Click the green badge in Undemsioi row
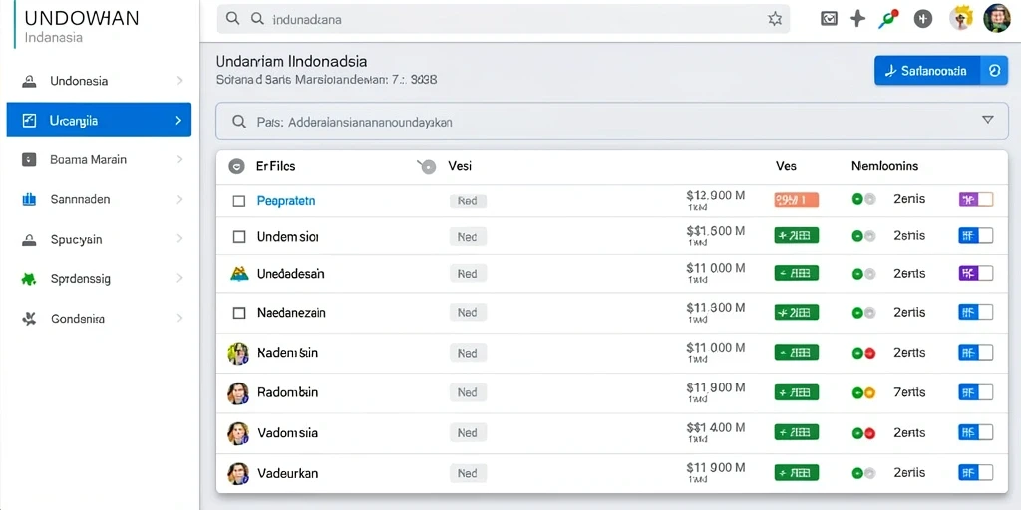Viewport: 1021px width, 510px height. (x=797, y=235)
